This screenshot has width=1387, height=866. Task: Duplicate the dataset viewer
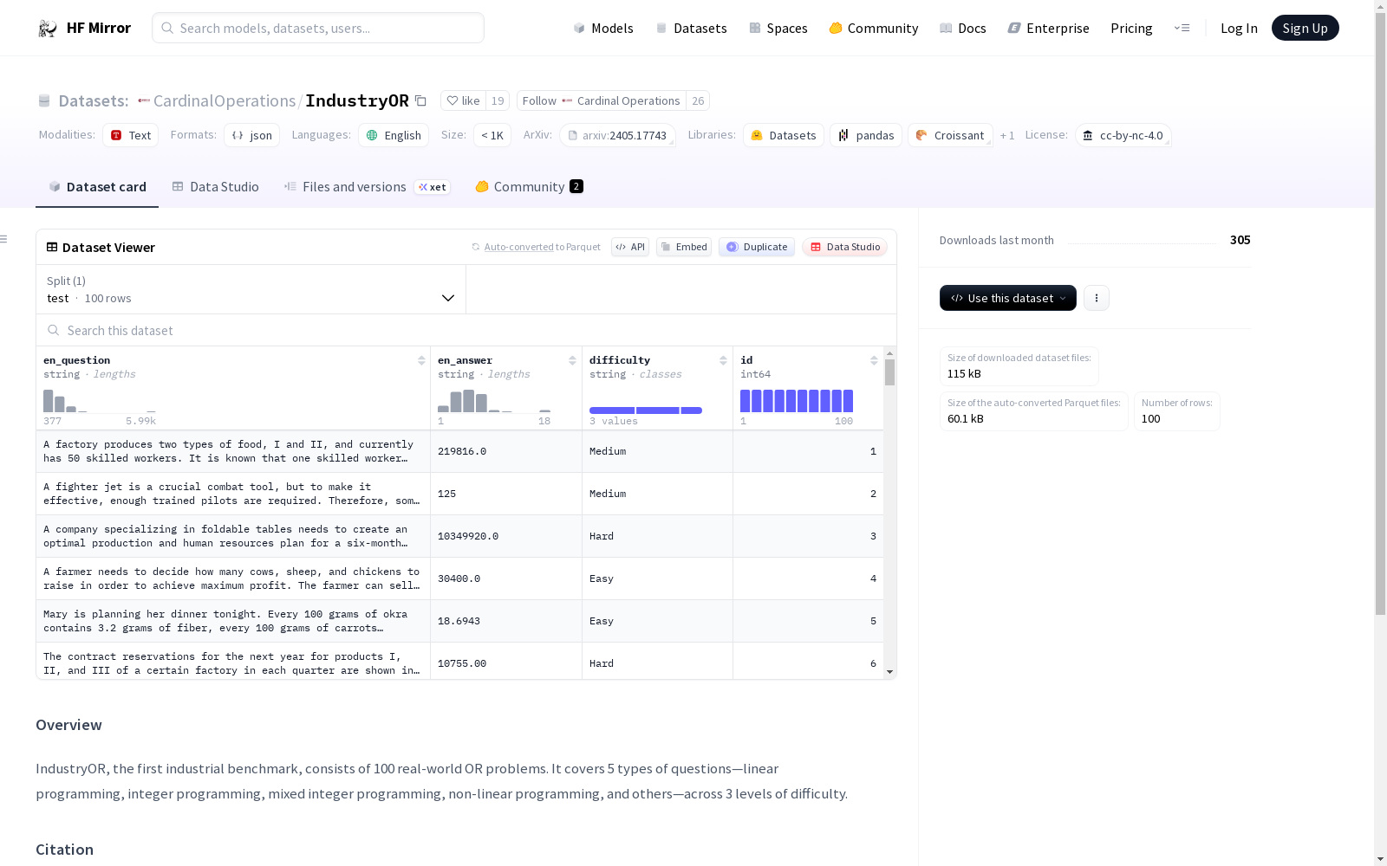coord(757,247)
